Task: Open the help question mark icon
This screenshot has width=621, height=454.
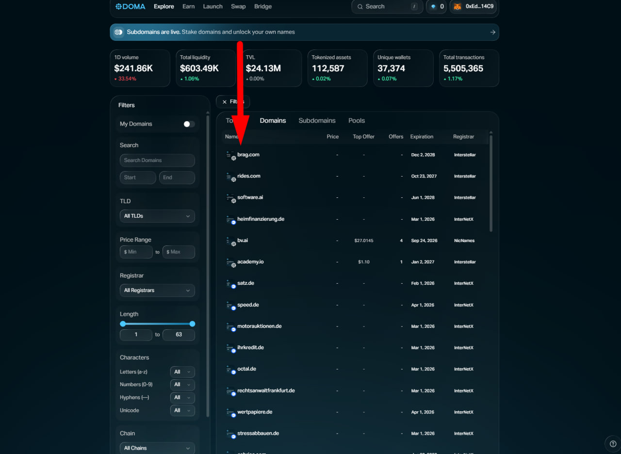Action: point(612,443)
